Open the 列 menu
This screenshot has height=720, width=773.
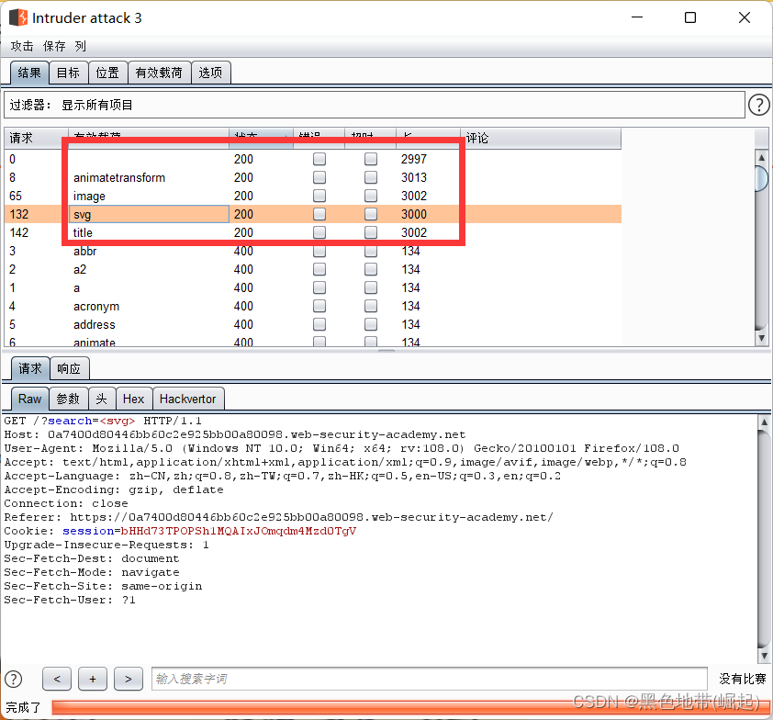click(x=81, y=46)
